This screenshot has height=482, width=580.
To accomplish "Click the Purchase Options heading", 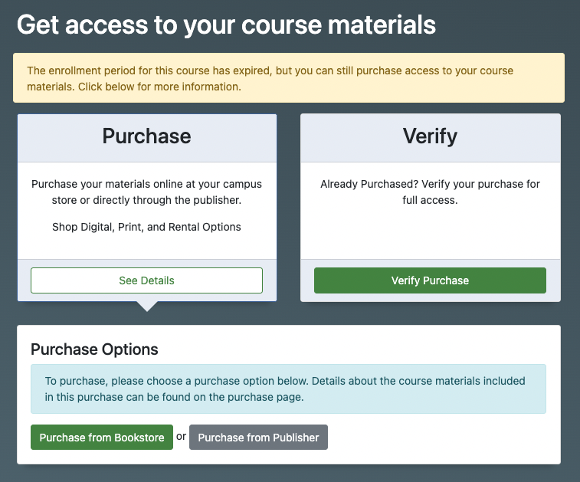I will coord(94,349).
